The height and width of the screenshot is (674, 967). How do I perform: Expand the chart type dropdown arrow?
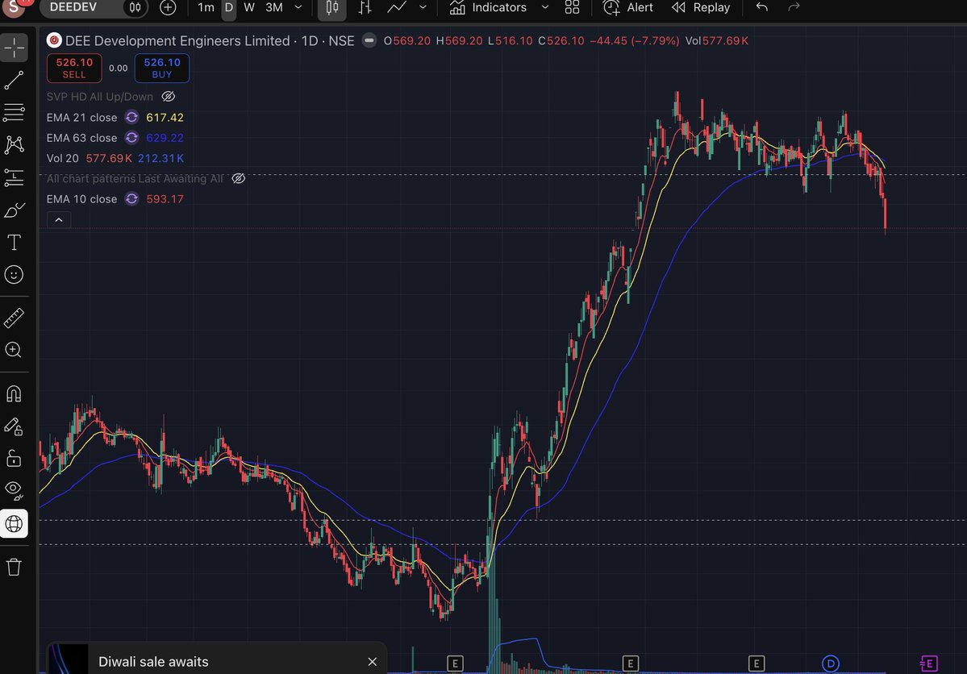[423, 7]
